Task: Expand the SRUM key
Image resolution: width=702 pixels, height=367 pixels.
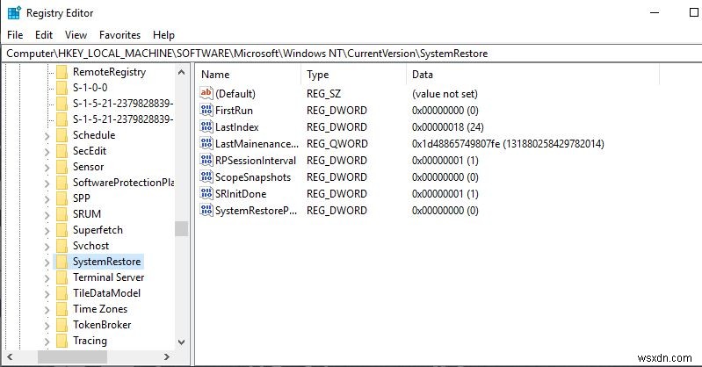Action: (x=47, y=215)
